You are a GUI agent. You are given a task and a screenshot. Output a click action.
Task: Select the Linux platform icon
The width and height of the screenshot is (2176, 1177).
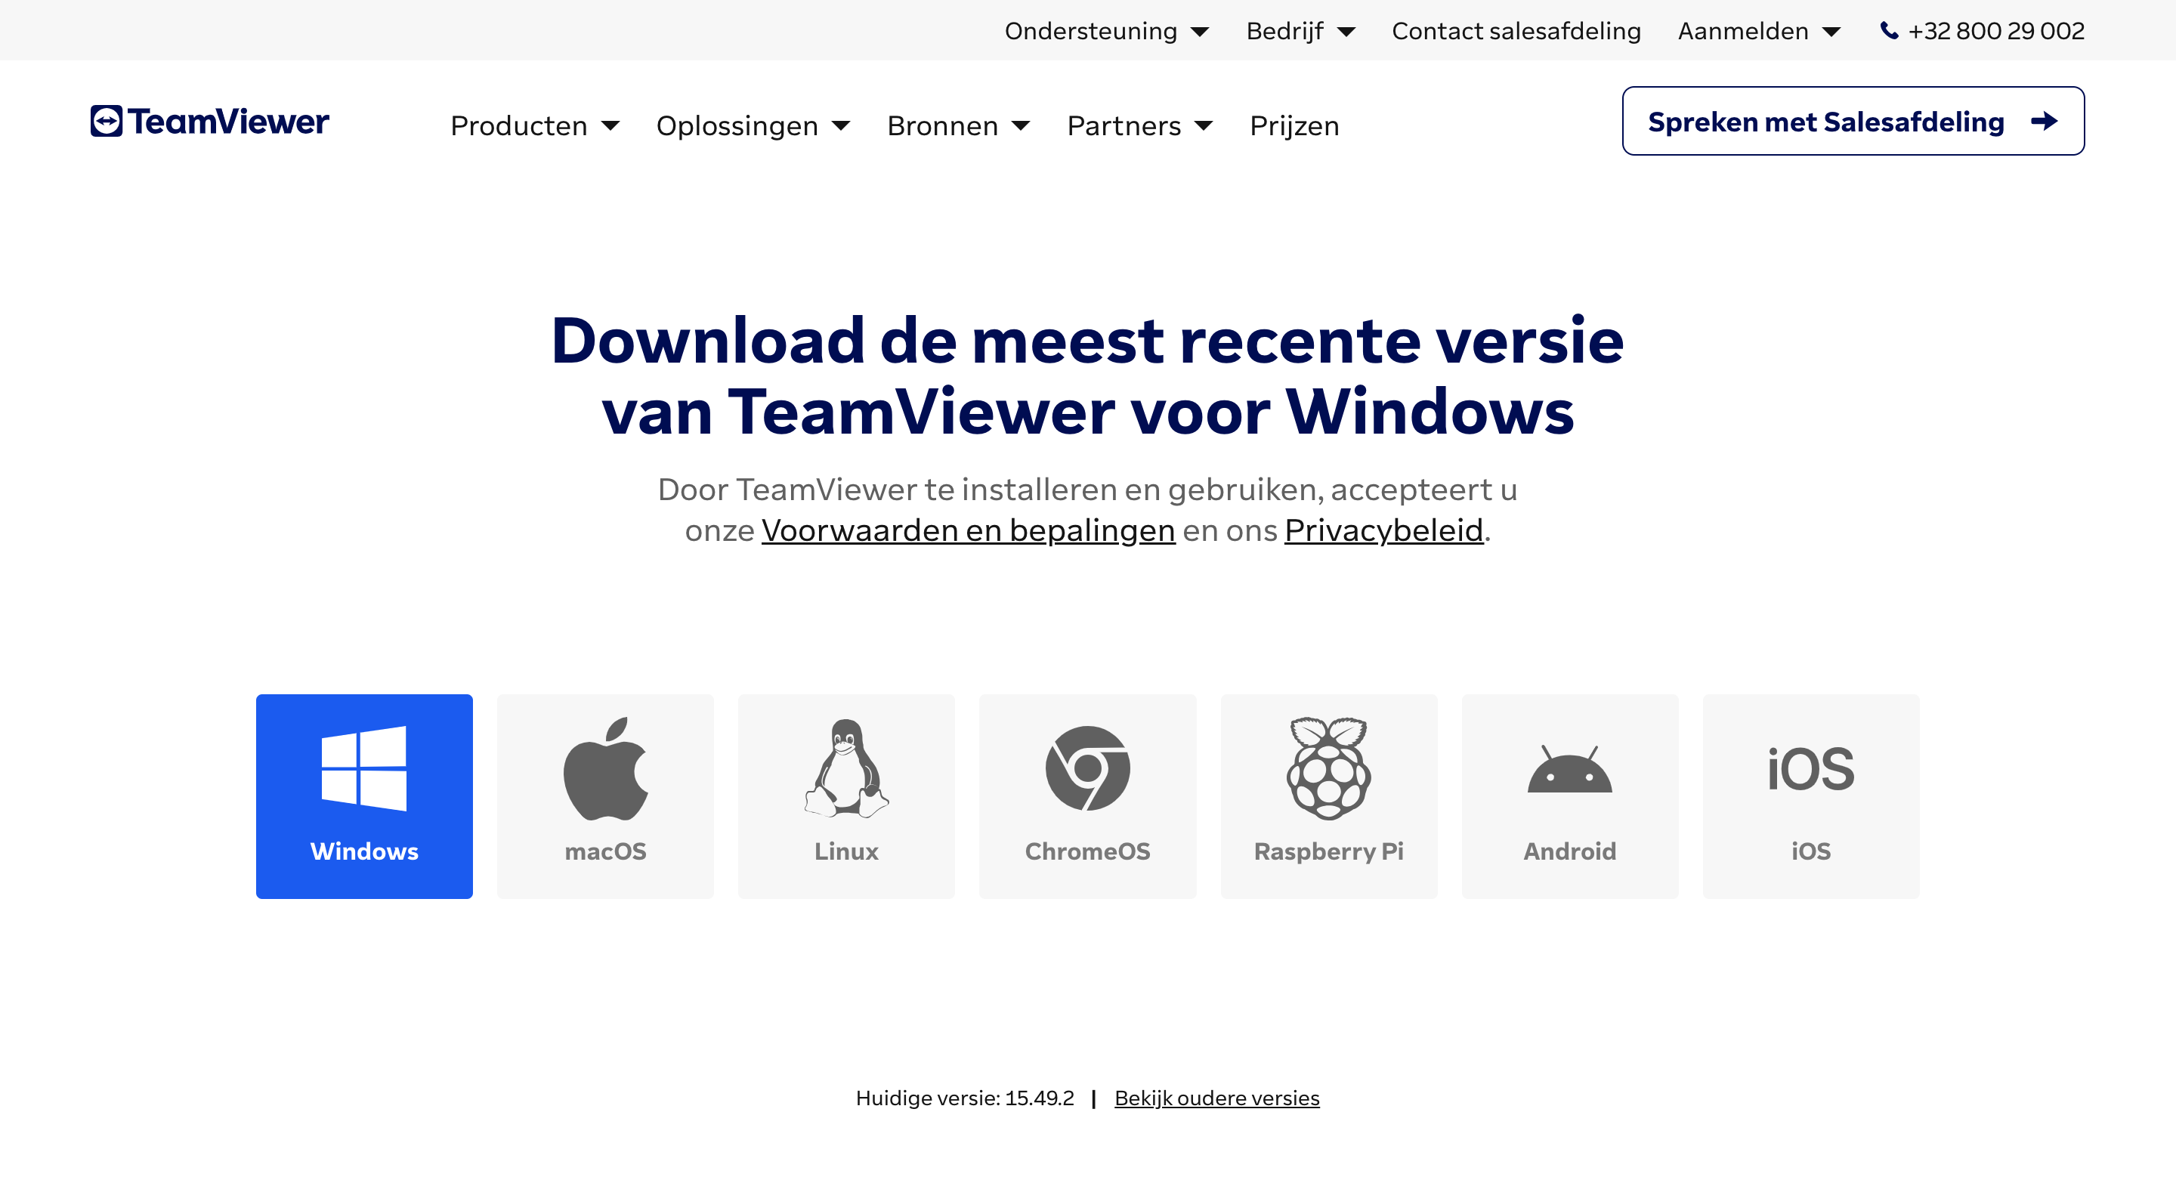coord(847,795)
